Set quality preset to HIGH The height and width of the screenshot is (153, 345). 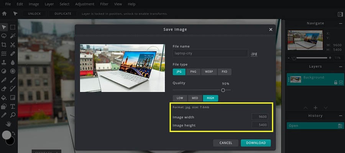[x=210, y=98]
